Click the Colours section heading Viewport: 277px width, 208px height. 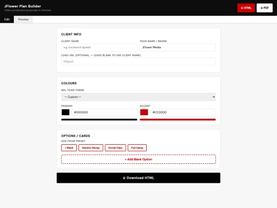click(x=69, y=83)
